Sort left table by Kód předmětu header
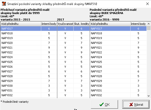151x110 pixels. [x=20, y=24]
